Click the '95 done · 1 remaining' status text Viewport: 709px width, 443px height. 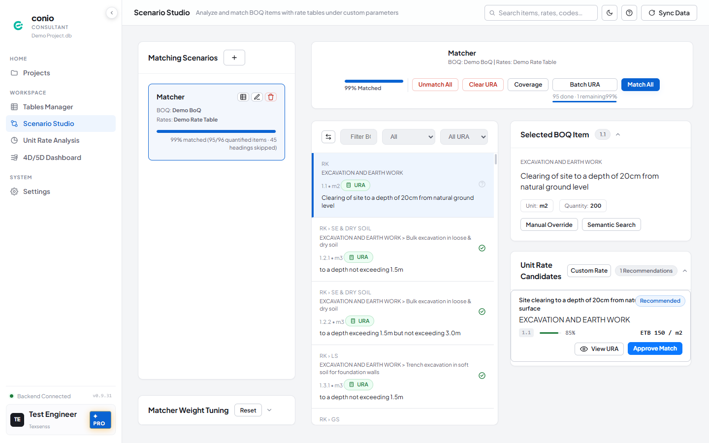click(579, 96)
